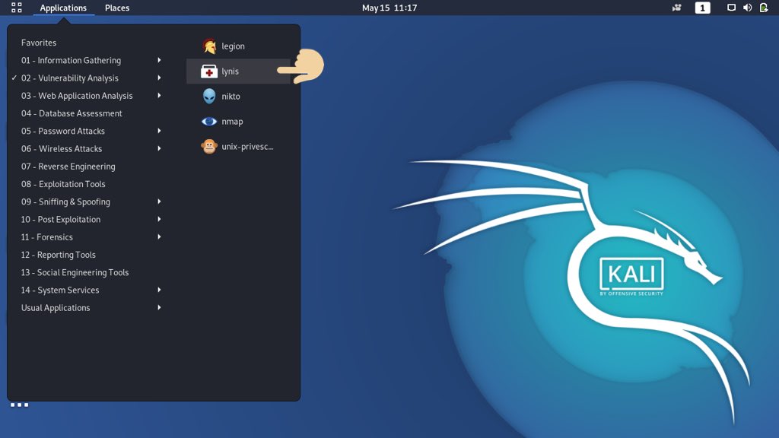Click the 05 - Password Attacks label
The width and height of the screenshot is (779, 438).
tap(63, 131)
